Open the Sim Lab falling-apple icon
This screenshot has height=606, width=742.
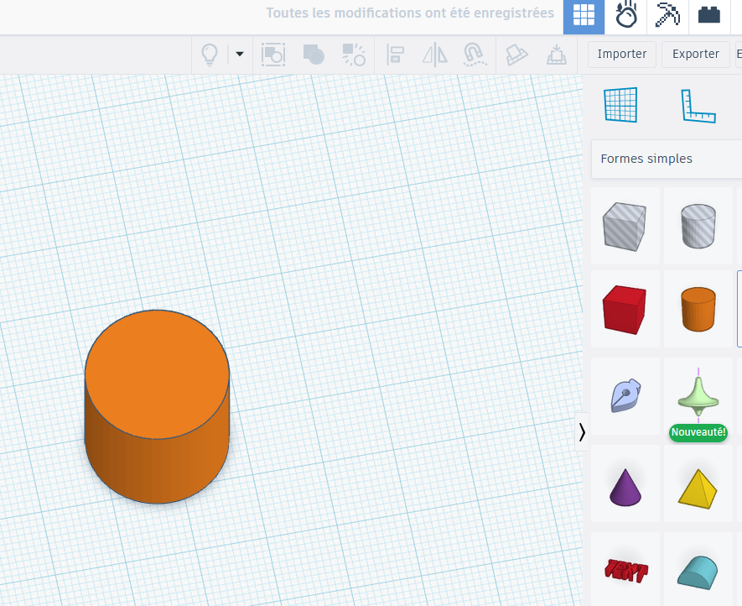coord(625,15)
